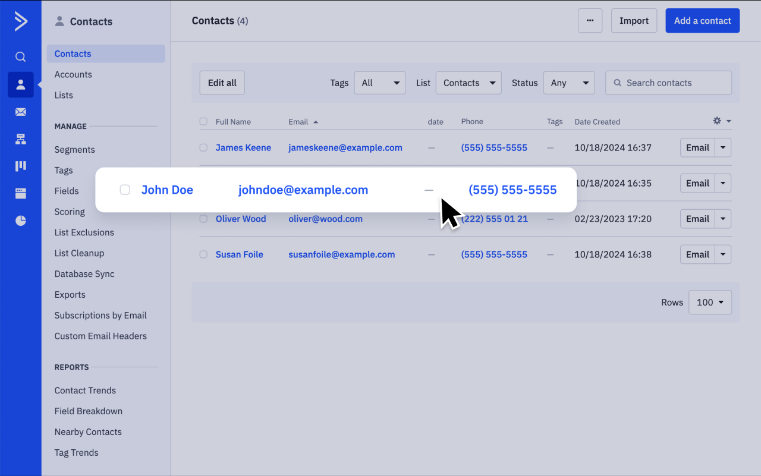Click the Full Name column header

(233, 122)
